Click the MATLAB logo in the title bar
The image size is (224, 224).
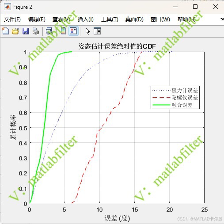tap(8, 7)
